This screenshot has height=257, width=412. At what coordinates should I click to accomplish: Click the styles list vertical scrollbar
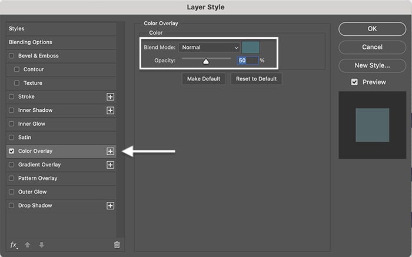pos(120,130)
